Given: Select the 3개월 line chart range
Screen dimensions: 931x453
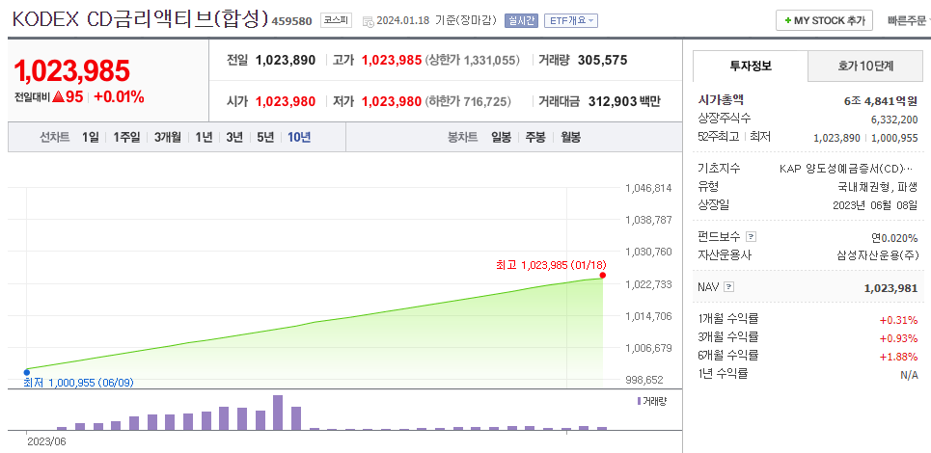Looking at the screenshot, I should point(168,138).
